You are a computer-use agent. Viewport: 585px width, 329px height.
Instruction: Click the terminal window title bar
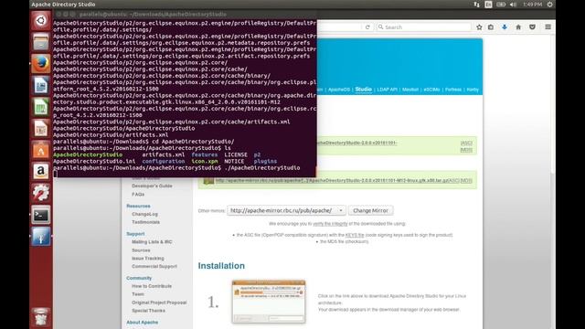pyautogui.click(x=186, y=15)
